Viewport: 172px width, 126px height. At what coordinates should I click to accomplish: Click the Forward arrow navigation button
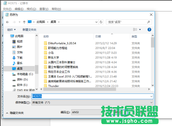[x=14, y=22]
